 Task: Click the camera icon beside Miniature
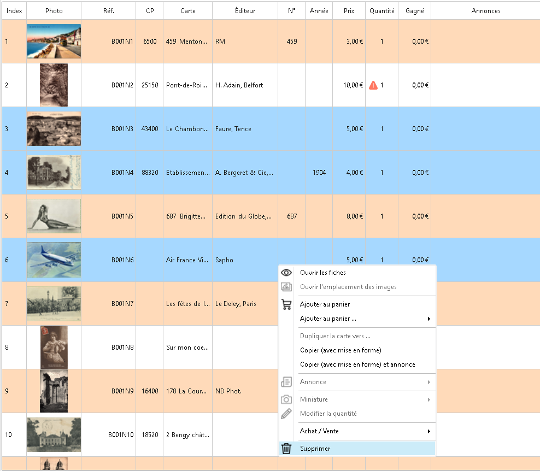286,399
